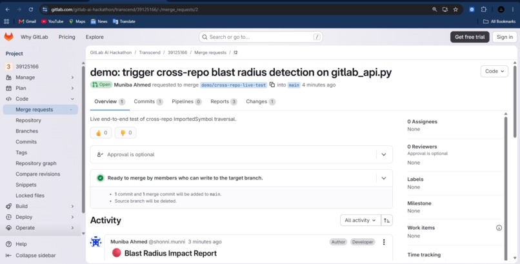The width and height of the screenshot is (520, 264).
Task: Switch to the Changes tab
Action: coord(261,102)
